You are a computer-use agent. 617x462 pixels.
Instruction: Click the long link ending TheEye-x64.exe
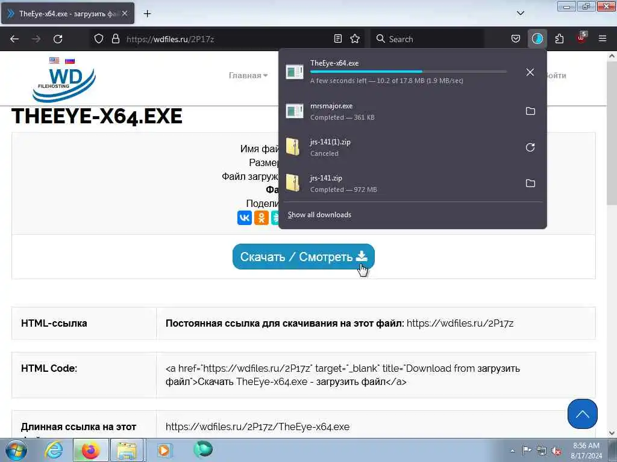pyautogui.click(x=257, y=427)
